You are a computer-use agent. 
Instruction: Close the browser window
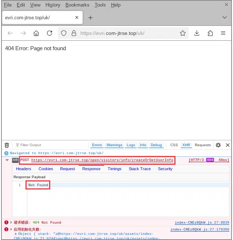pyautogui.click(x=226, y=5)
